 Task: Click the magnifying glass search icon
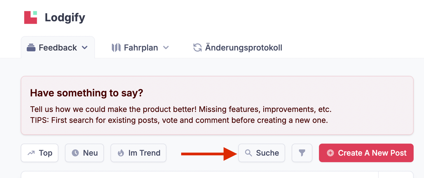[248, 153]
